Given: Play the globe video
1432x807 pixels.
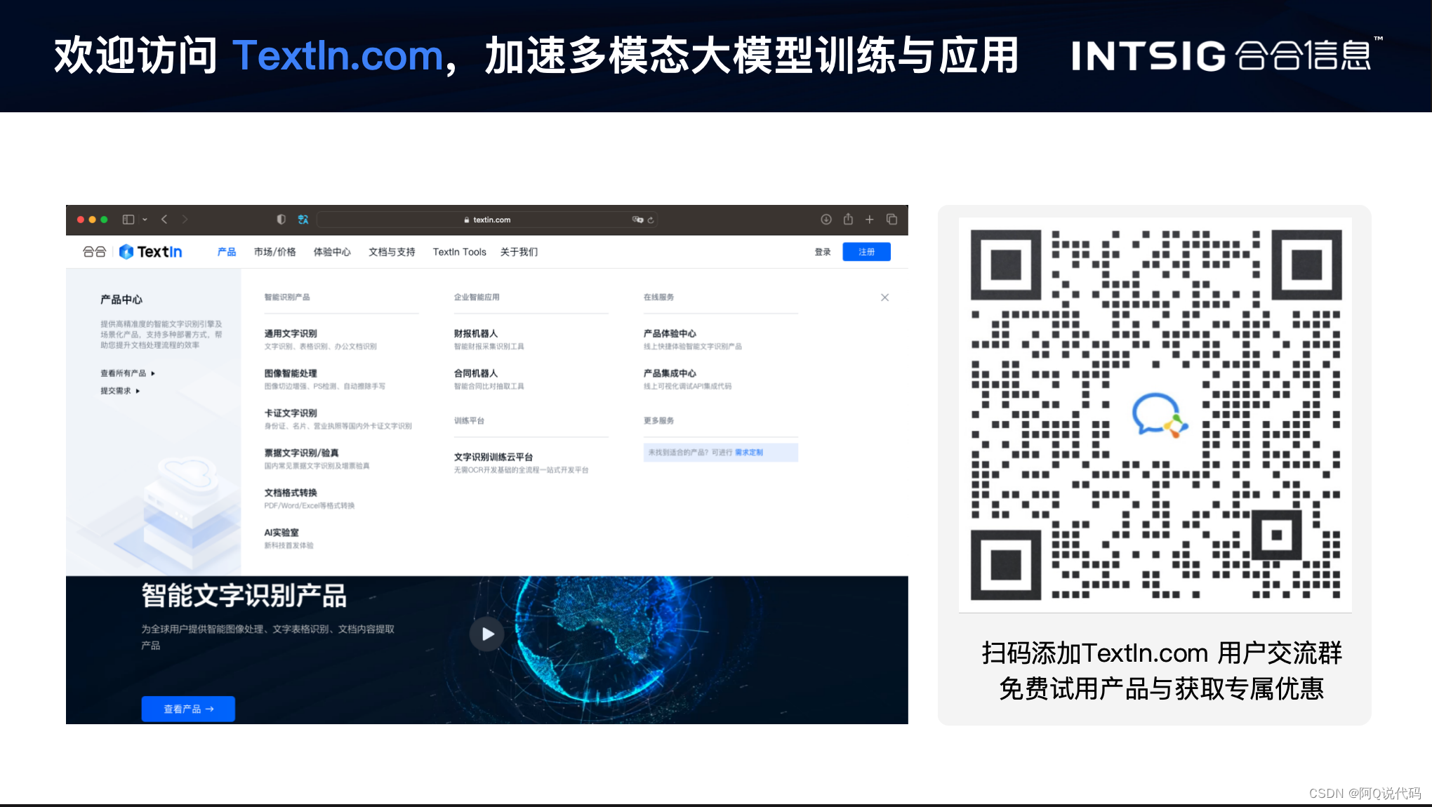Looking at the screenshot, I should point(487,634).
